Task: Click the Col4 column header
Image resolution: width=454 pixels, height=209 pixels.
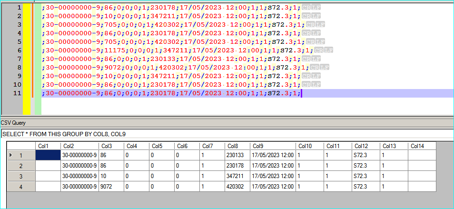Action: 137,146
